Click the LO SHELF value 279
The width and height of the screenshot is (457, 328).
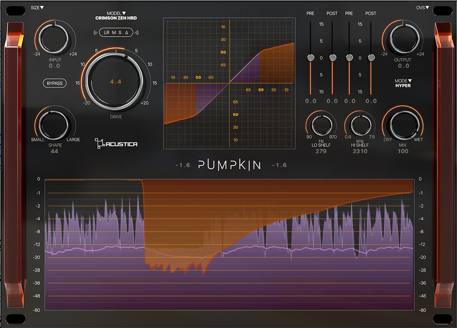[x=321, y=151]
